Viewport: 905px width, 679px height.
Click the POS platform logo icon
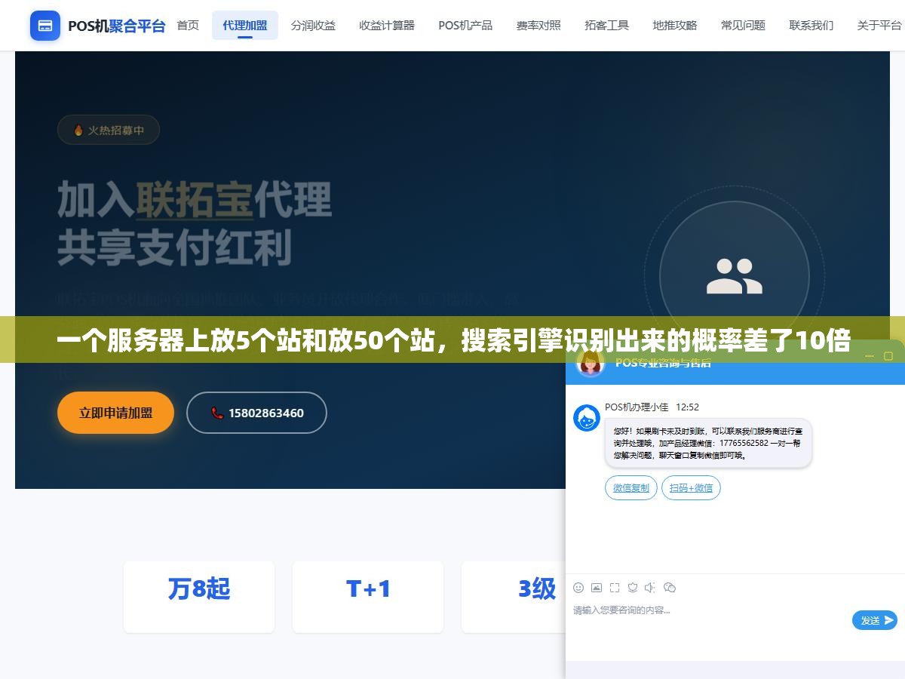click(45, 26)
